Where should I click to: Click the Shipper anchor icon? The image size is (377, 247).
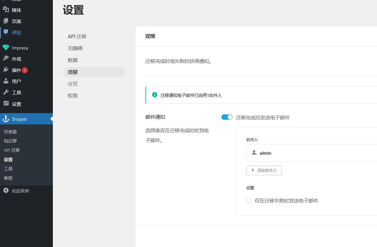tap(6, 119)
